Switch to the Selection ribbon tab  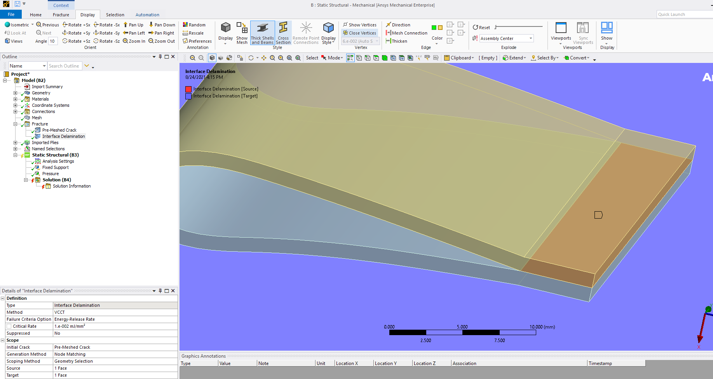[x=115, y=15]
